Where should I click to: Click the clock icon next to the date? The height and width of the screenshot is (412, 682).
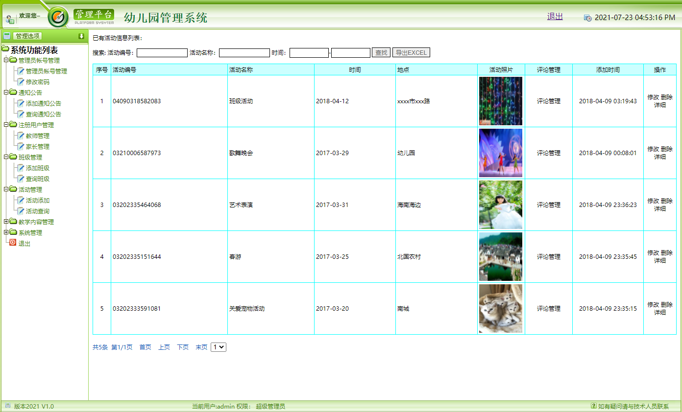point(588,16)
